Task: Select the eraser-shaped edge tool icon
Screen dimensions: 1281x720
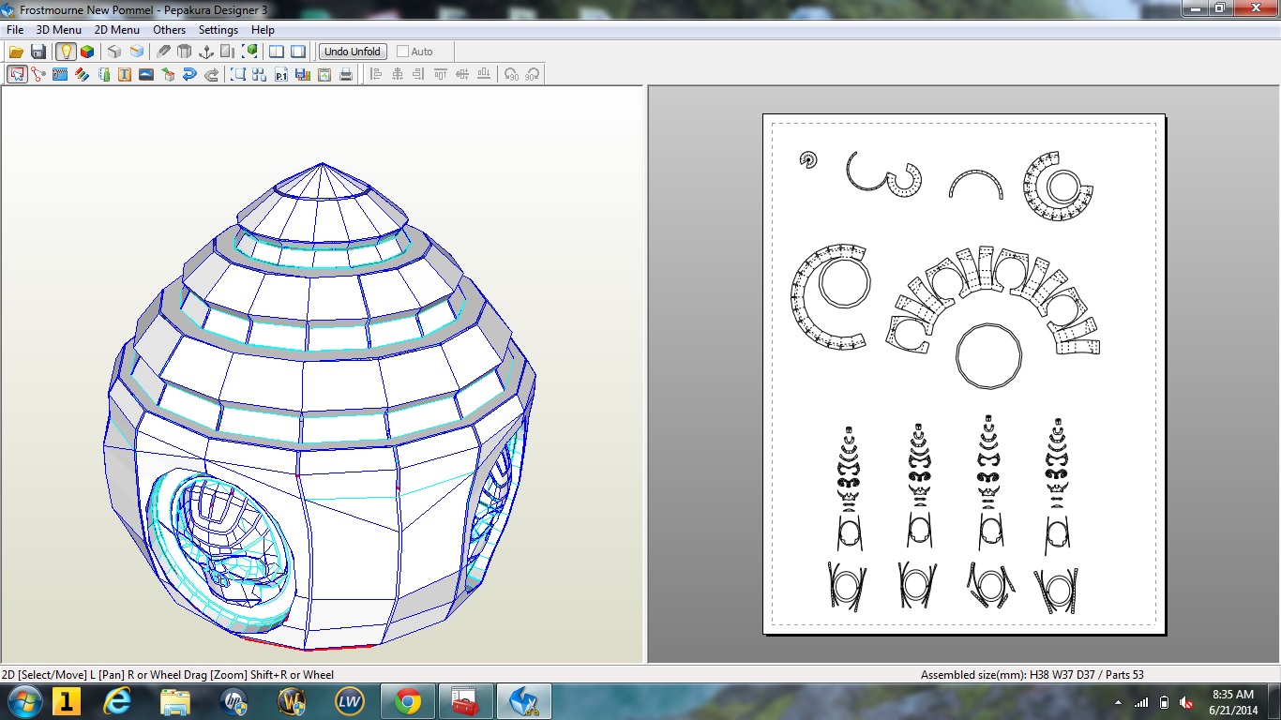Action: [164, 52]
